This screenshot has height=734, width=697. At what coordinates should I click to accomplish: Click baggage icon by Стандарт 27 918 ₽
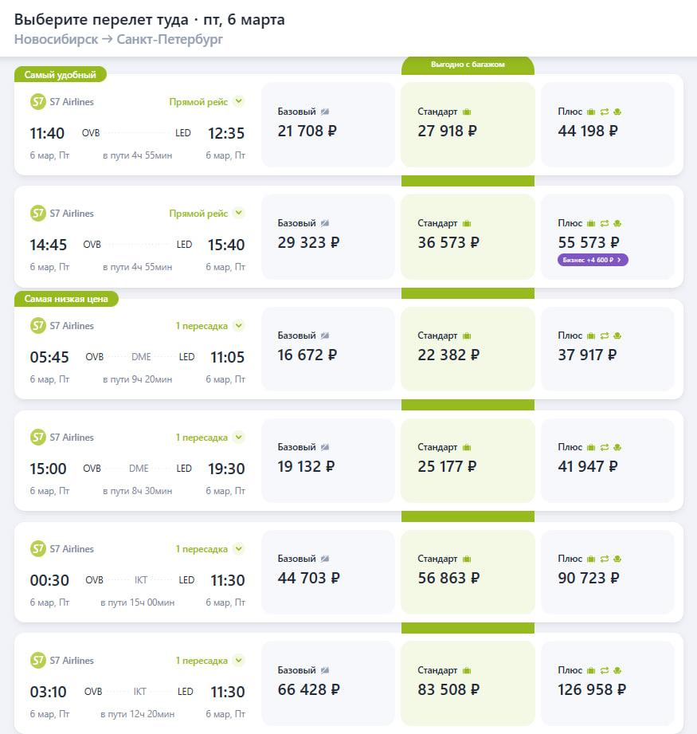point(468,112)
